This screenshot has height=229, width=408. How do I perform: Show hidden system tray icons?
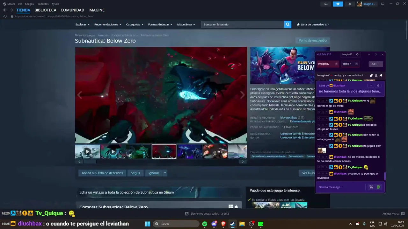pyautogui.click(x=351, y=224)
